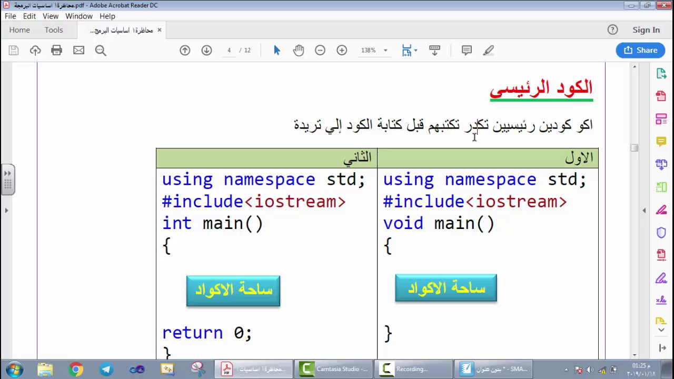Click the fit page width icon
Screen dimensions: 674x379
pos(407,50)
